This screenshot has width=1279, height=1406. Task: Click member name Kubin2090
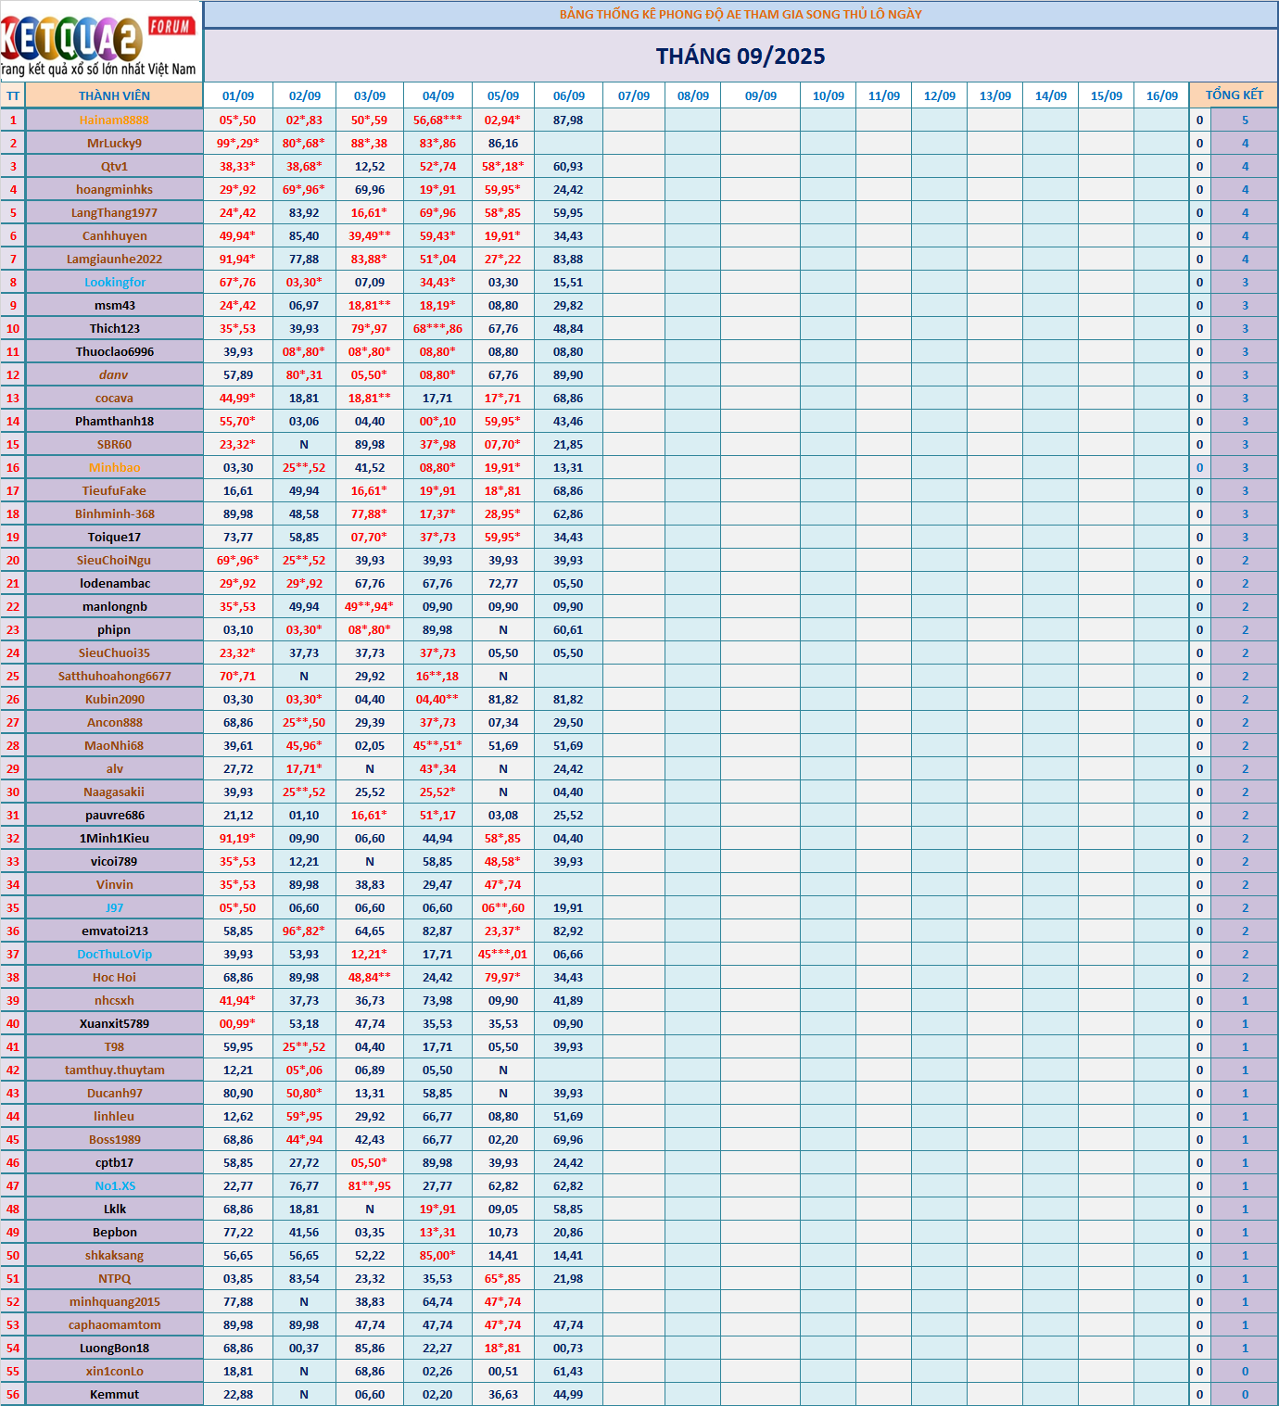pos(115,699)
